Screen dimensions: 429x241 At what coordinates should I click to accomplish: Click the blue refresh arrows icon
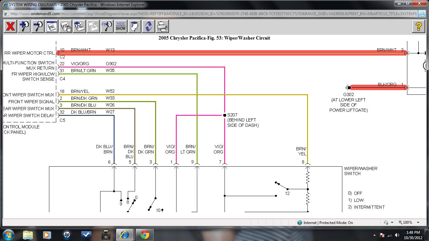tap(148, 26)
